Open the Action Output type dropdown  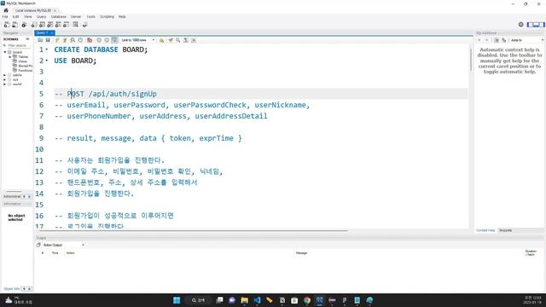63,245
